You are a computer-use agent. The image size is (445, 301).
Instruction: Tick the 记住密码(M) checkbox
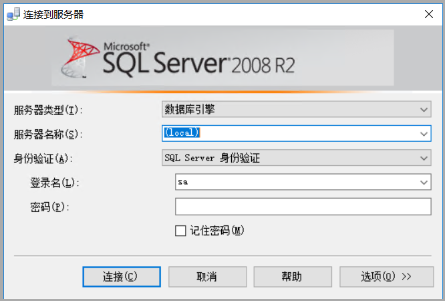(180, 231)
